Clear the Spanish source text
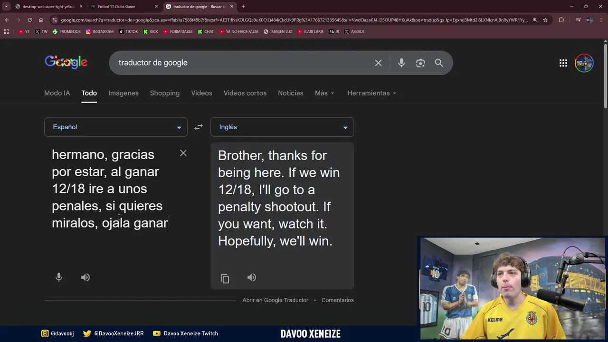608x342 pixels. click(183, 153)
